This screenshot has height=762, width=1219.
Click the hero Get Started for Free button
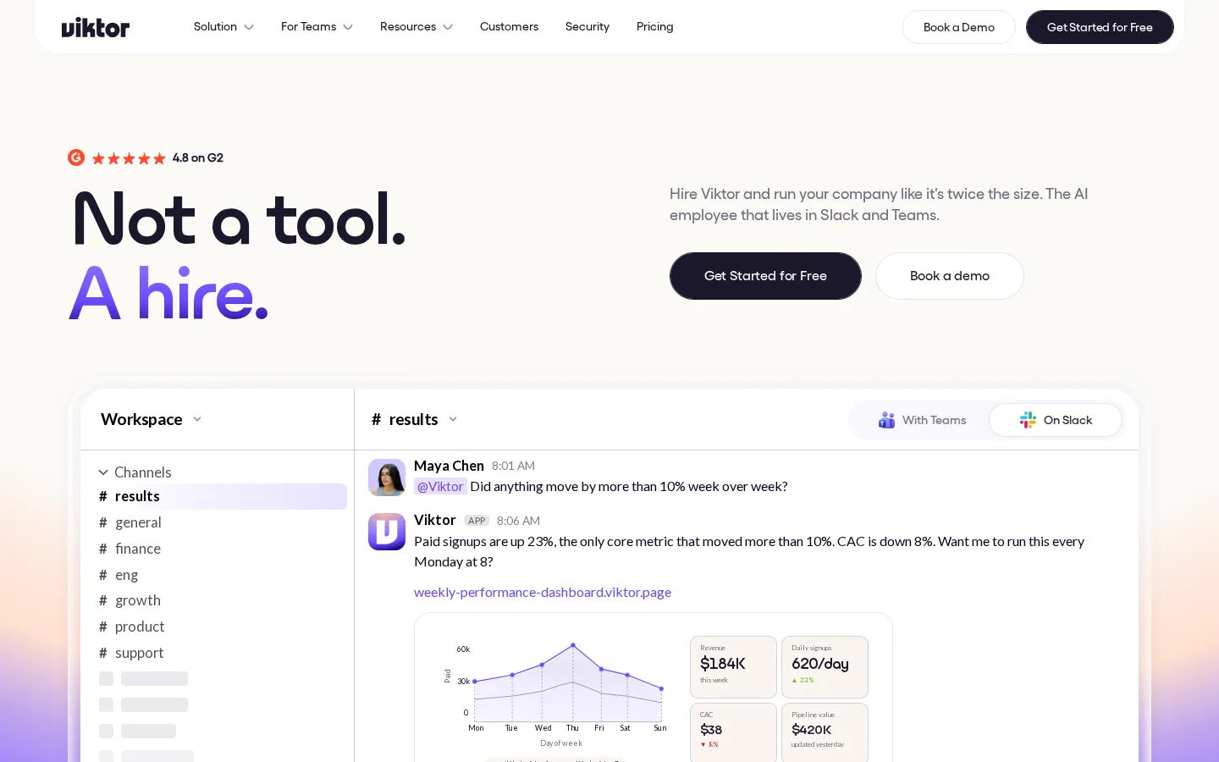(765, 276)
